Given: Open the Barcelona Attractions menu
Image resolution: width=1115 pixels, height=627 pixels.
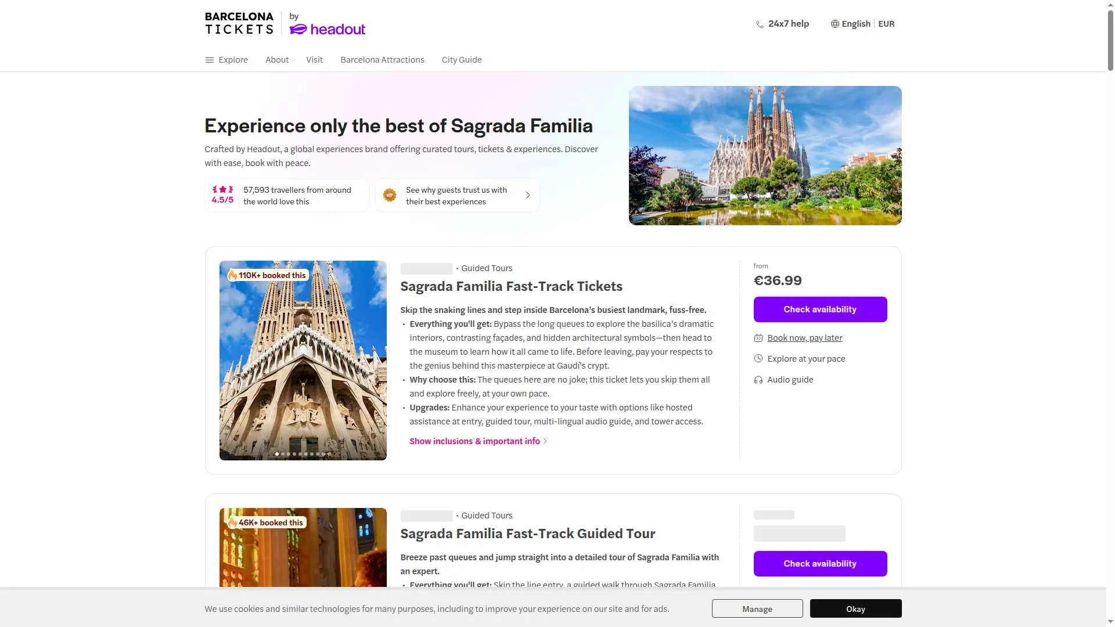Looking at the screenshot, I should coord(382,60).
